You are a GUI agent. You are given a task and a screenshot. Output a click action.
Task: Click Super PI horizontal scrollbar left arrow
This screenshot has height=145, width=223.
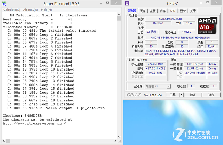[4, 141]
